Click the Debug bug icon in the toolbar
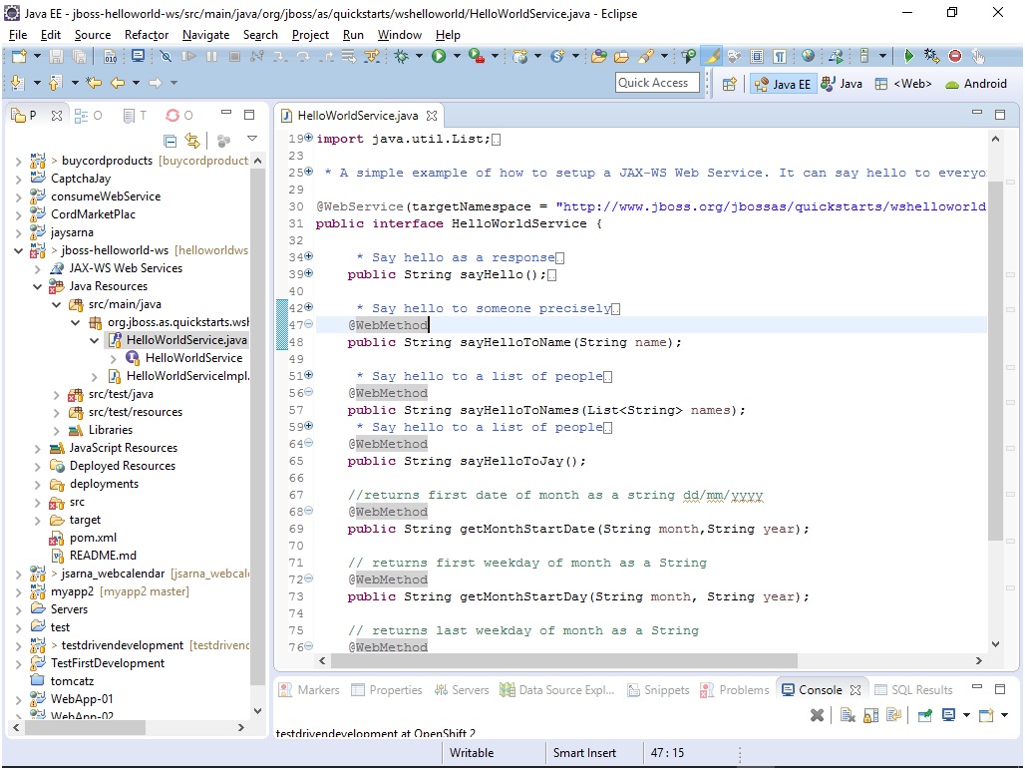Screen dimensions: 1025x770 (403, 57)
